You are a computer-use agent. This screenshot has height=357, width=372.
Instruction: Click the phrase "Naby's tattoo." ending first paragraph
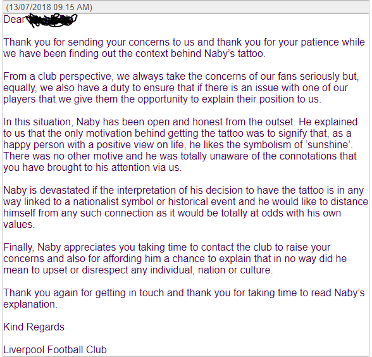235,54
